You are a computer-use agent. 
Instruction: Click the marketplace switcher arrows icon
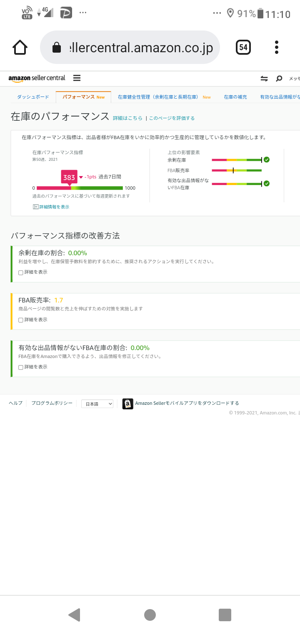[264, 78]
